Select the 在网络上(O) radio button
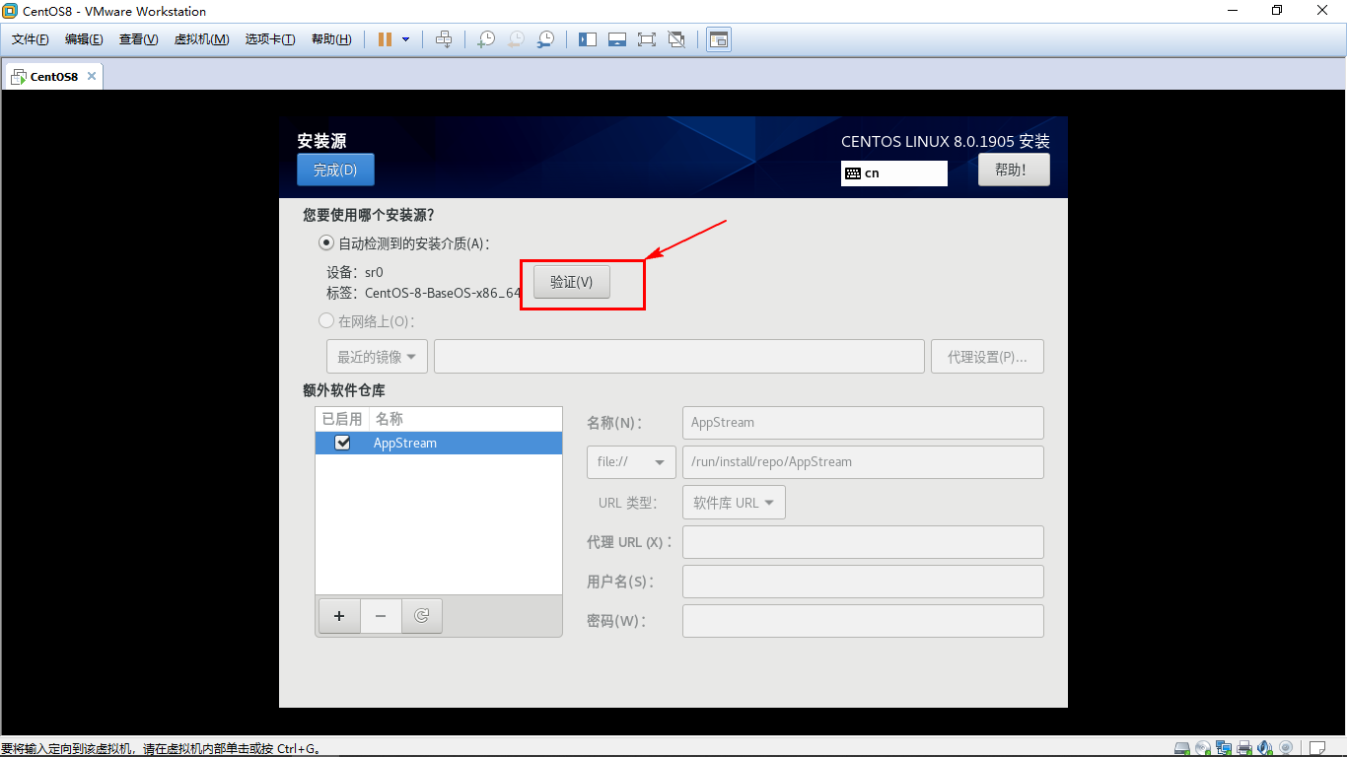The height and width of the screenshot is (757, 1347). click(326, 320)
